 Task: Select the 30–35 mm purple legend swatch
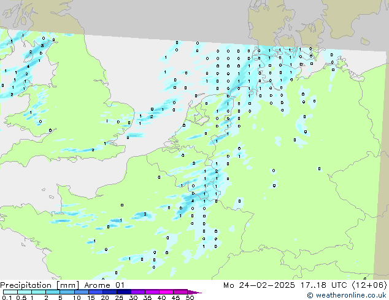point(137,292)
